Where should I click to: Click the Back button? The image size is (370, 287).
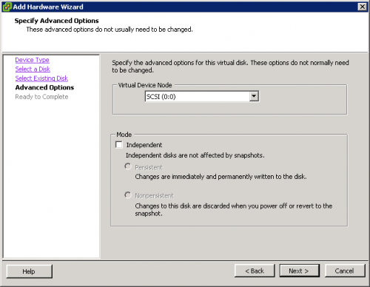pyautogui.click(x=255, y=271)
